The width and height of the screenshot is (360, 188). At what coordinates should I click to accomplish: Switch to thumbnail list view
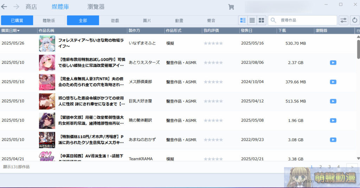(243, 20)
